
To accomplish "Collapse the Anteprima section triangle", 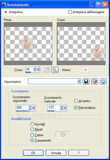I will tap(6, 12).
